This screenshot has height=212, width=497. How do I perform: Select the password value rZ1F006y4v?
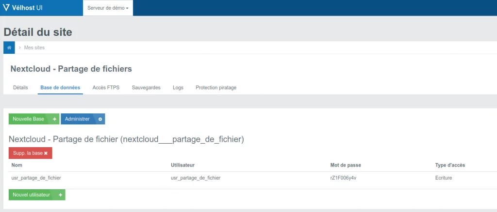point(343,178)
